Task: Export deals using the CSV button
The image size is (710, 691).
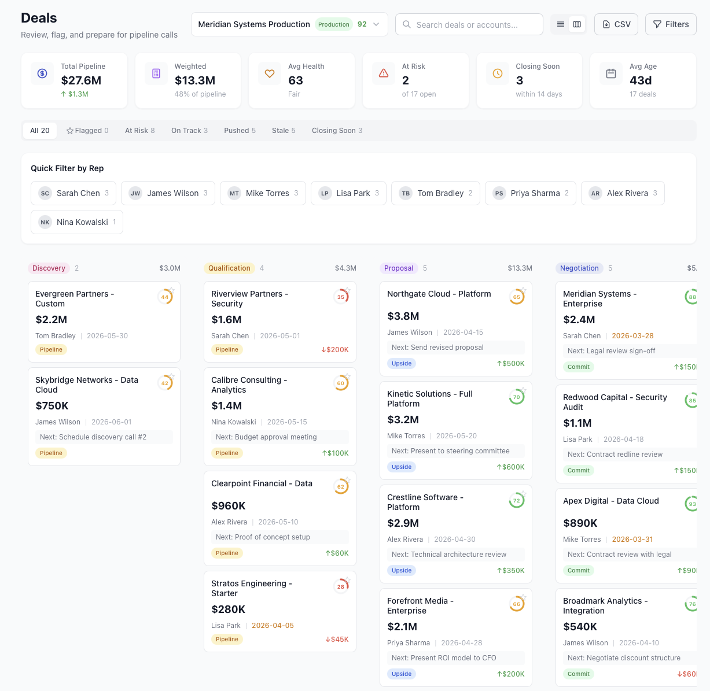Action: pyautogui.click(x=616, y=24)
